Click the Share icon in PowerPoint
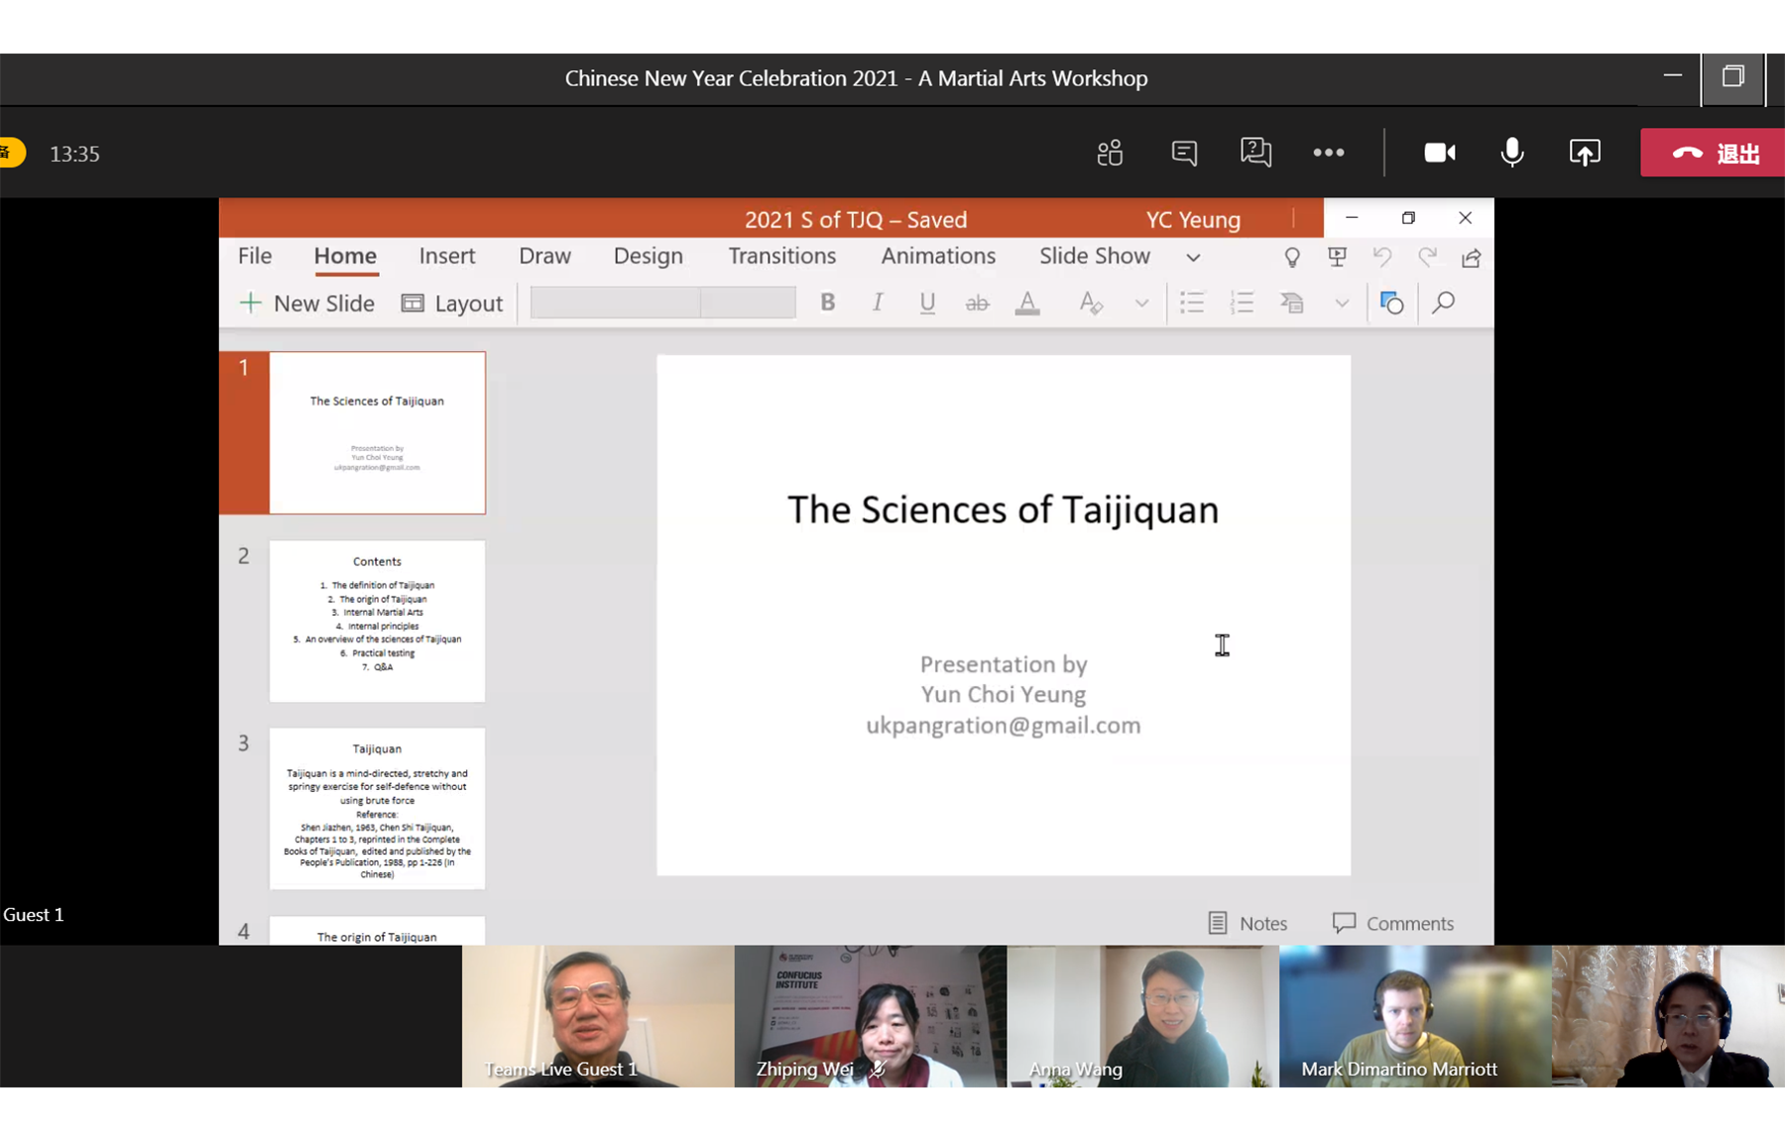 (x=1472, y=258)
